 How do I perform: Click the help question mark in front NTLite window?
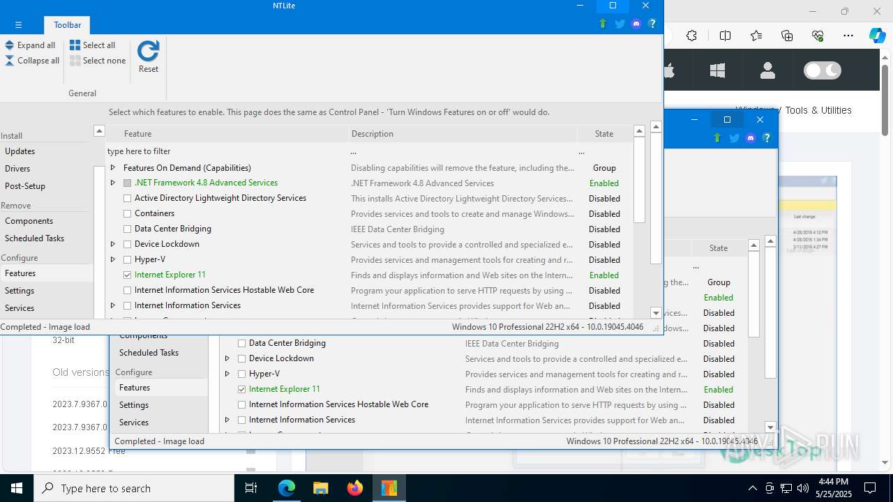652,24
